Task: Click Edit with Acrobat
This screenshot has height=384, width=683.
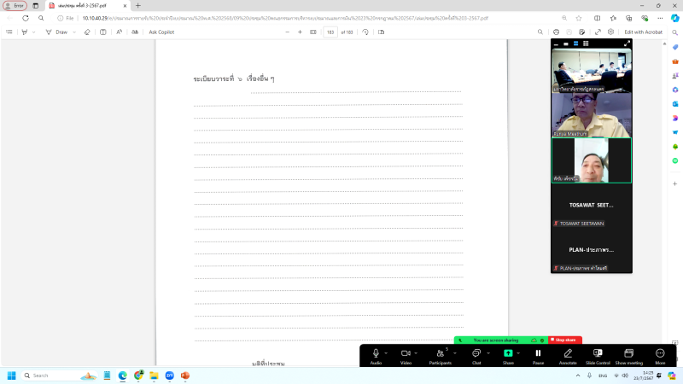Action: coord(643,32)
